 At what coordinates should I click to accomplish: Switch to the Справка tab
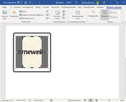point(100,7)
